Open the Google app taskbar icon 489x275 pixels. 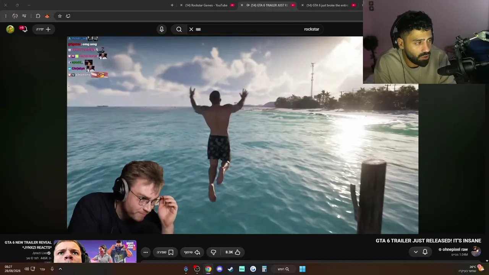coord(253,269)
